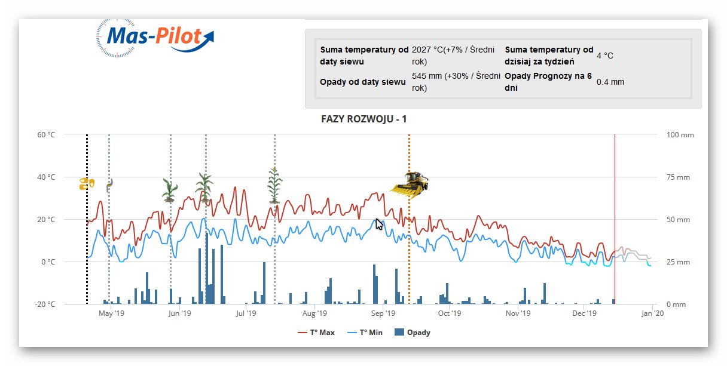This screenshot has height=366, width=727.
Task: Click the Jan '20 axis label
Action: click(x=652, y=313)
